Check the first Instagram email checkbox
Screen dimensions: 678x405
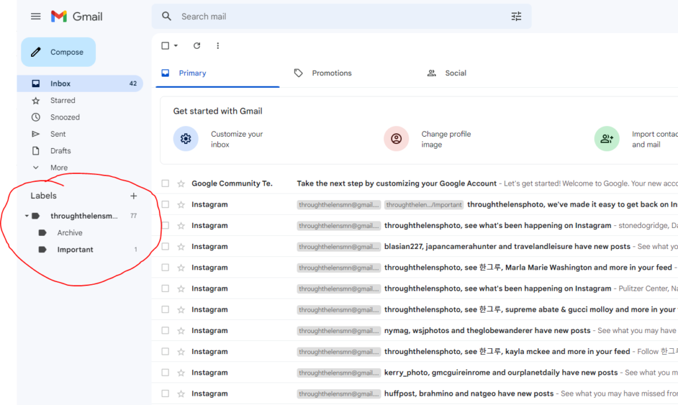coord(166,205)
